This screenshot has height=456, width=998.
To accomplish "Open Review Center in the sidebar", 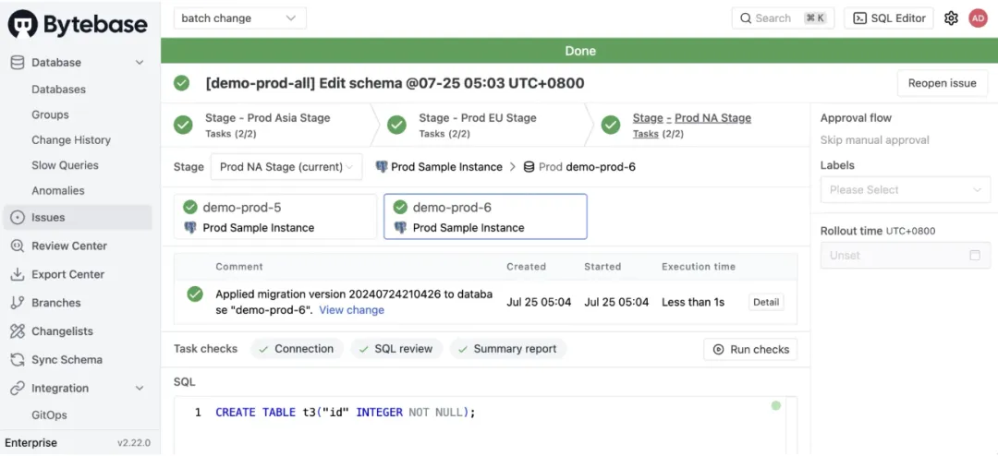I will tap(69, 246).
